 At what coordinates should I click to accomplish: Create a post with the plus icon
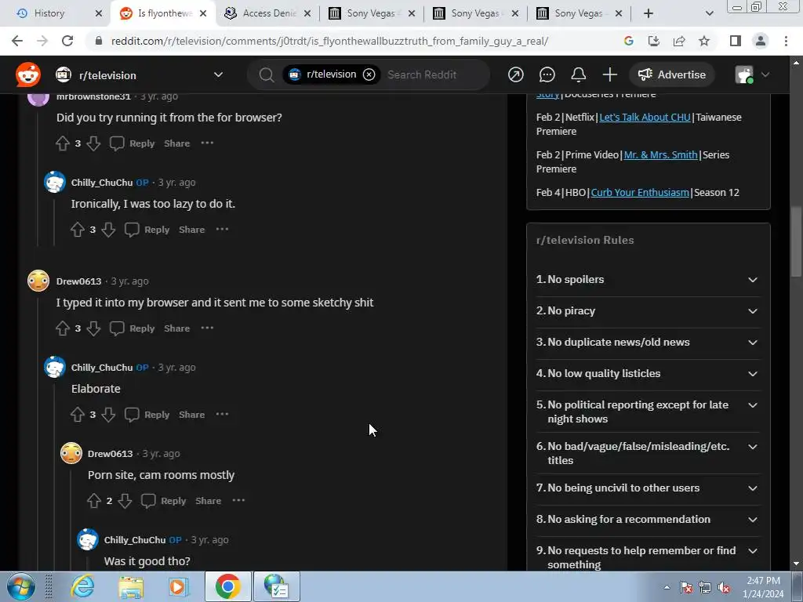(609, 74)
